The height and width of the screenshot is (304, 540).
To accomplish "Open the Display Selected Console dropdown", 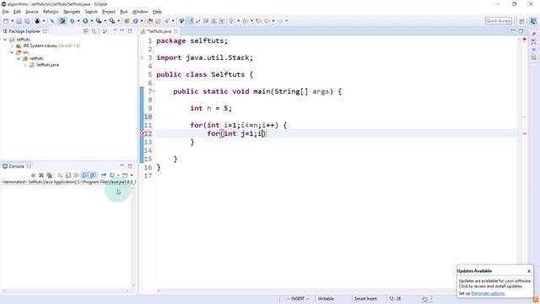I will [118, 176].
